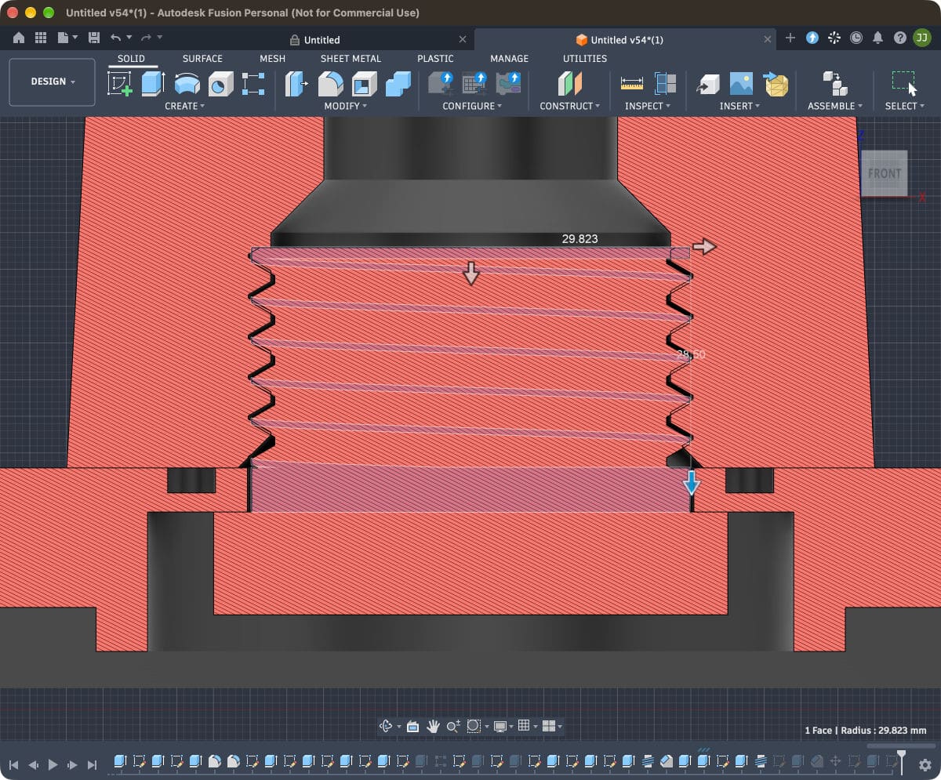Switch to the Plastic tab
Image resolution: width=941 pixels, height=780 pixels.
(435, 58)
